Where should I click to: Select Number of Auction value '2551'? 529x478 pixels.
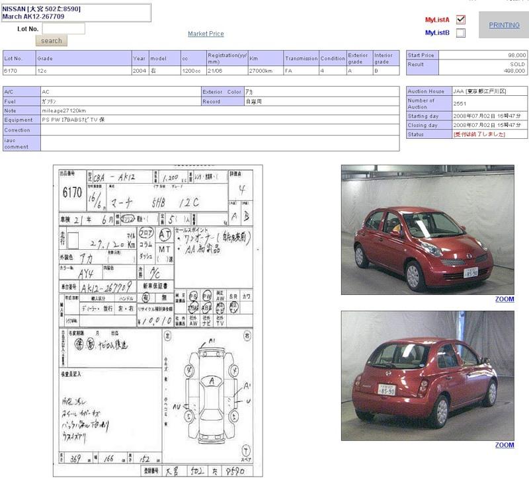click(x=460, y=104)
